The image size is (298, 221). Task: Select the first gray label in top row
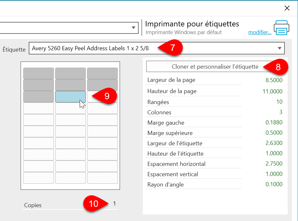(39, 73)
